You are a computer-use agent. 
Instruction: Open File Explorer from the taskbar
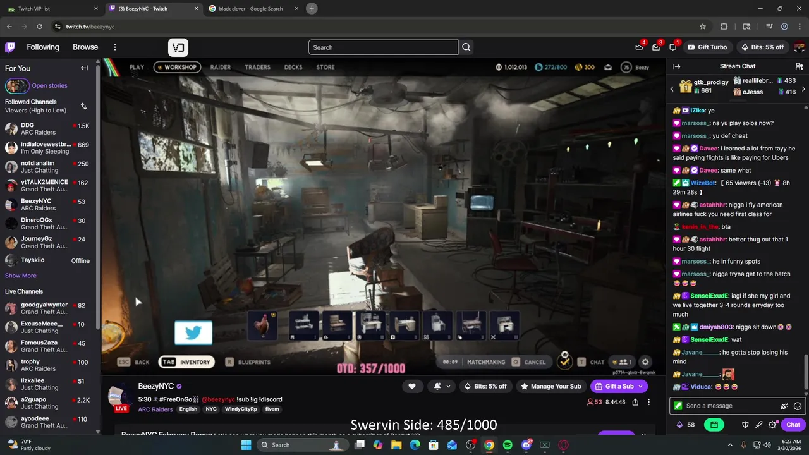pos(396,445)
